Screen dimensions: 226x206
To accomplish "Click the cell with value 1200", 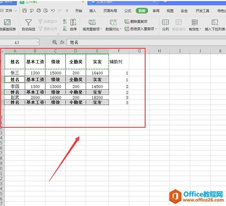I will [35, 73].
